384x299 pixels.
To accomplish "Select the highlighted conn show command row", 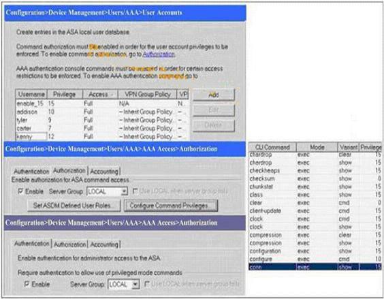I will (x=315, y=267).
